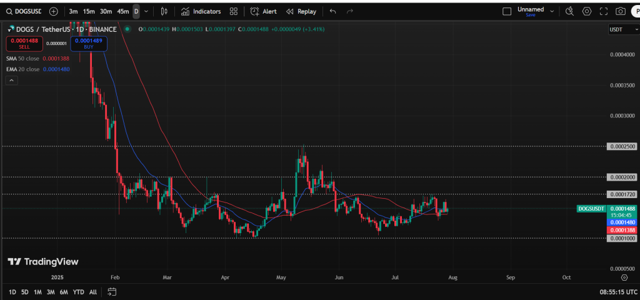Set the date range to 3M
640x300 pixels.
[51, 292]
